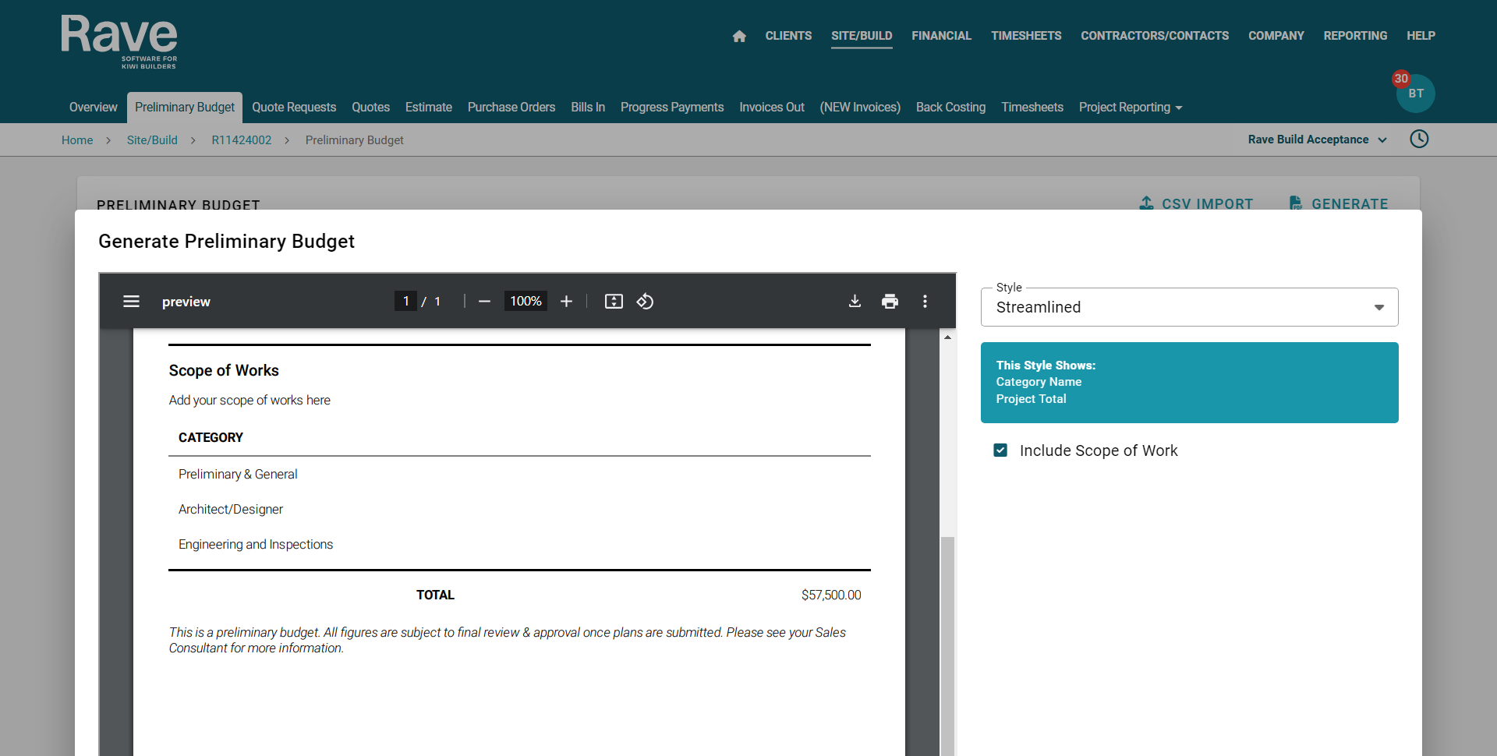Click the 'This Style Shows' info box
The image size is (1497, 756).
click(x=1189, y=383)
